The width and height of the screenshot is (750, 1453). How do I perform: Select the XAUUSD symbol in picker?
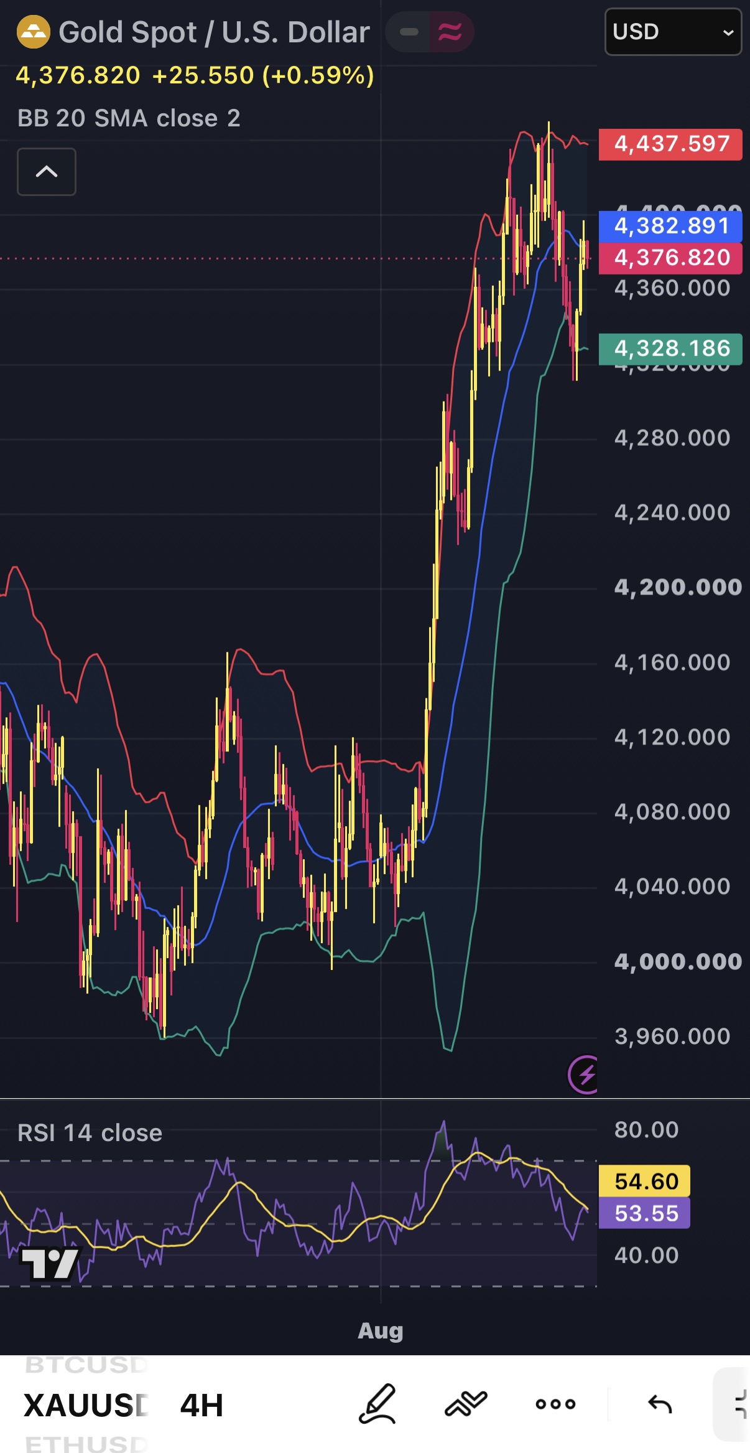pos(86,1405)
